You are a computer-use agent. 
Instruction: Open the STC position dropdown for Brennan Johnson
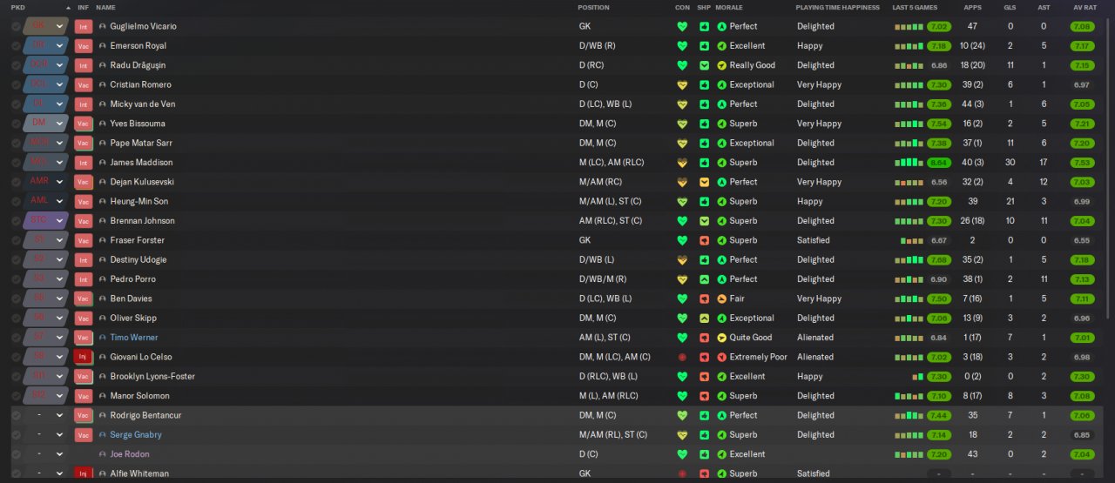click(x=45, y=220)
